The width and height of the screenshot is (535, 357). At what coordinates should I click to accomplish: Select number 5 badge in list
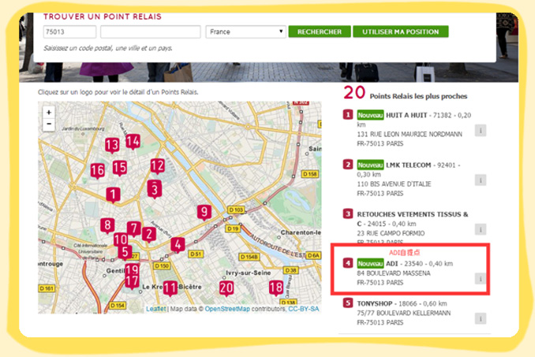coord(348,303)
